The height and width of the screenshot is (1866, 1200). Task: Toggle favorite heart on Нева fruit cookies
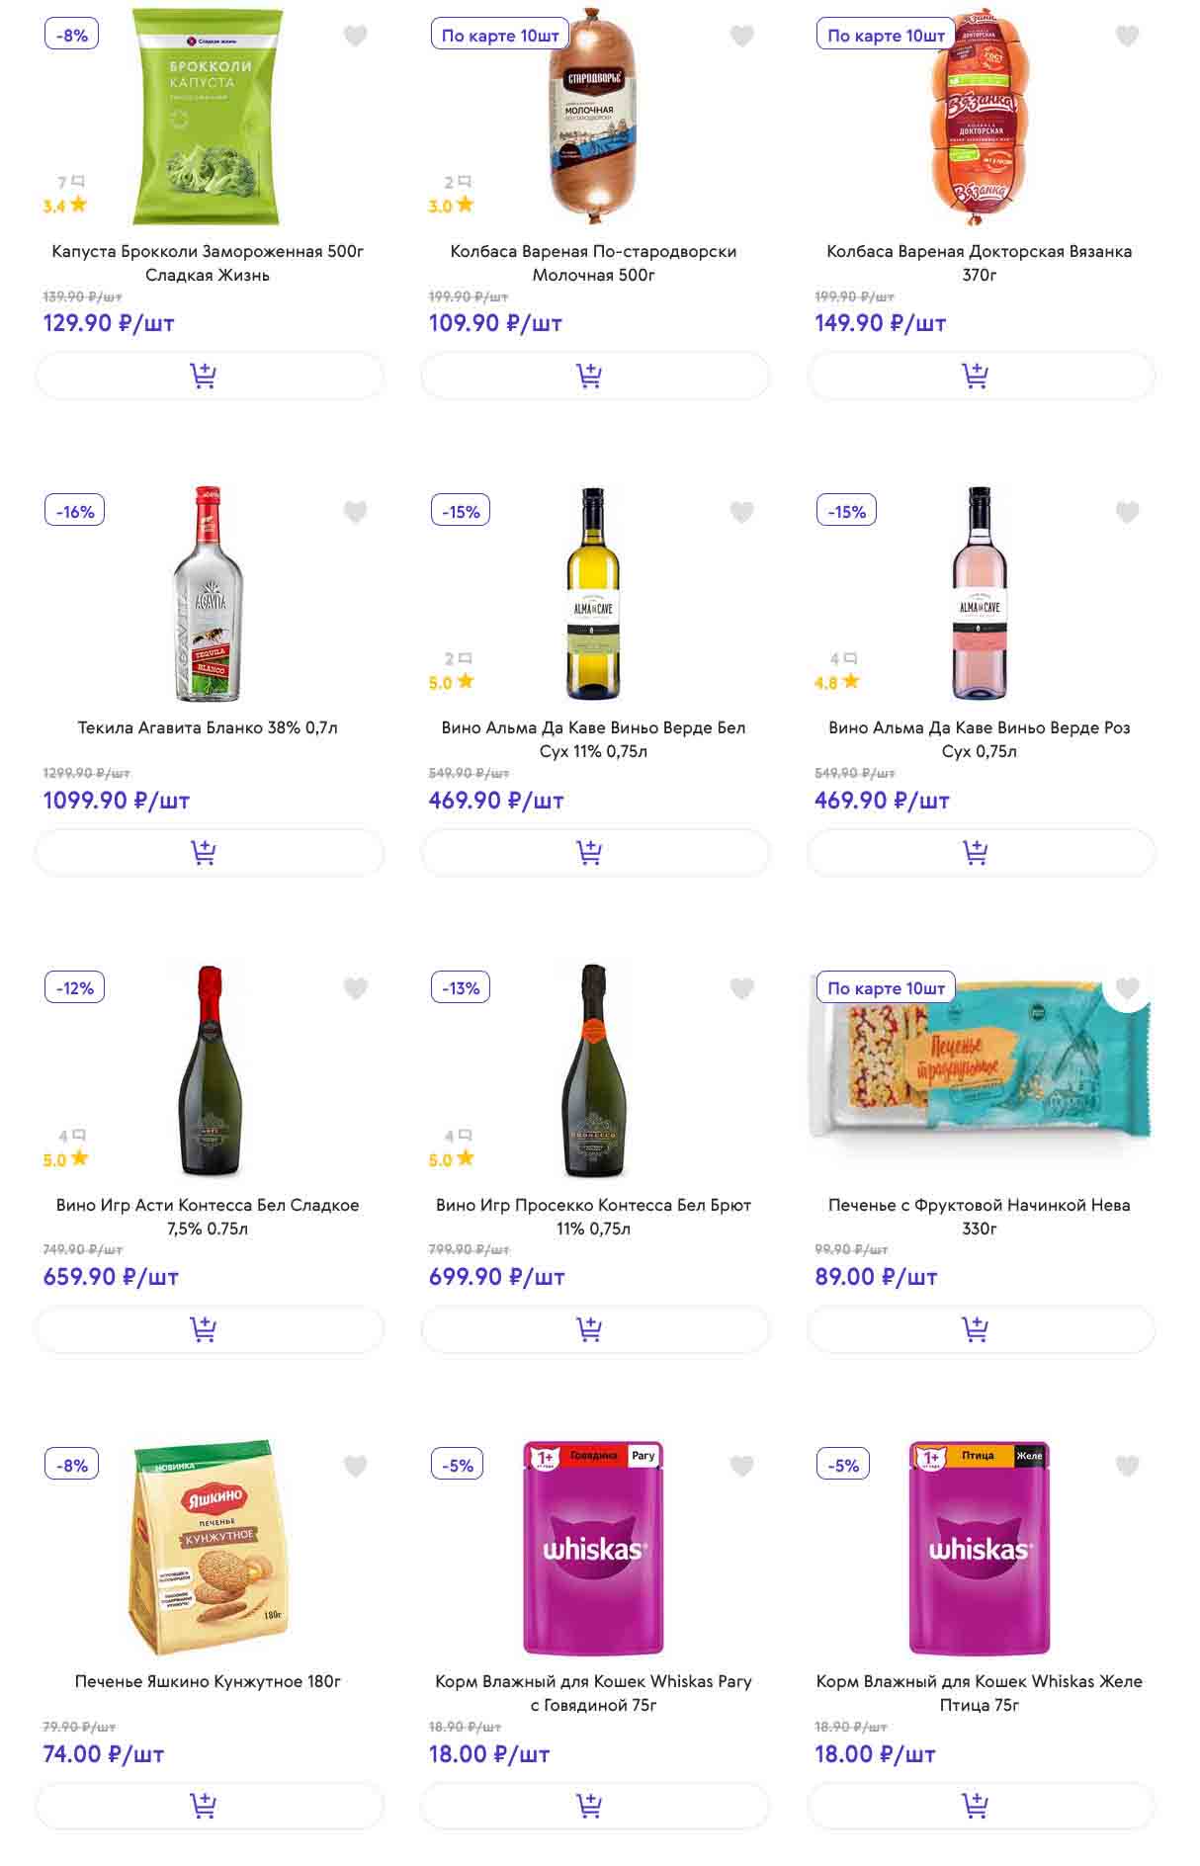click(x=1127, y=988)
